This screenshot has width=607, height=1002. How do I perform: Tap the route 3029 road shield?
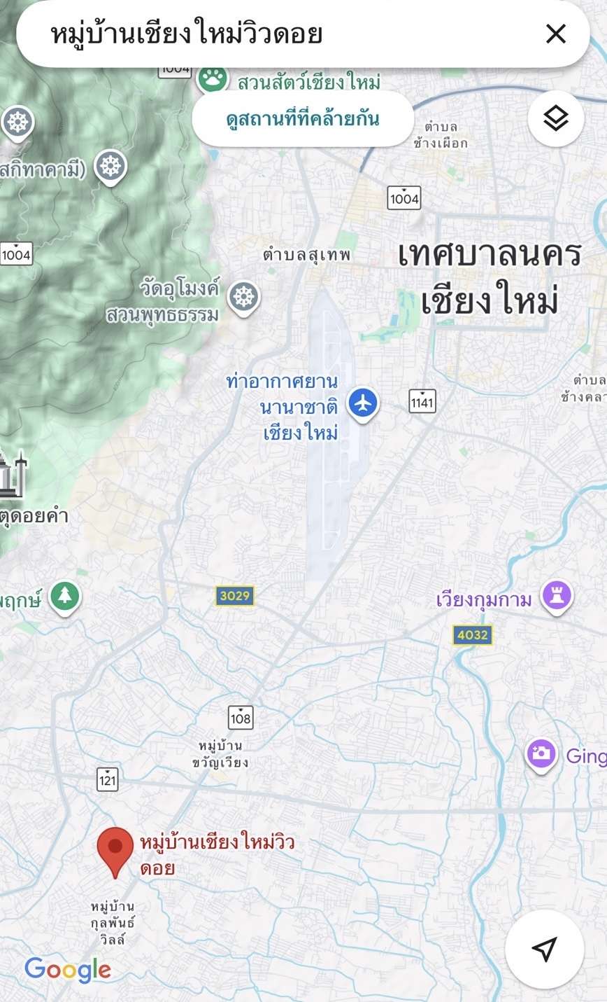point(234,596)
